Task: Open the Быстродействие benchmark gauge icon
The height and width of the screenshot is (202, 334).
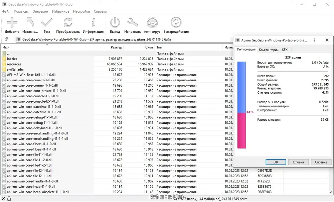Action: 176,22
